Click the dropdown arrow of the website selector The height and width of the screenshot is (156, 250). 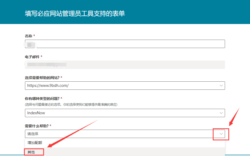221,85
